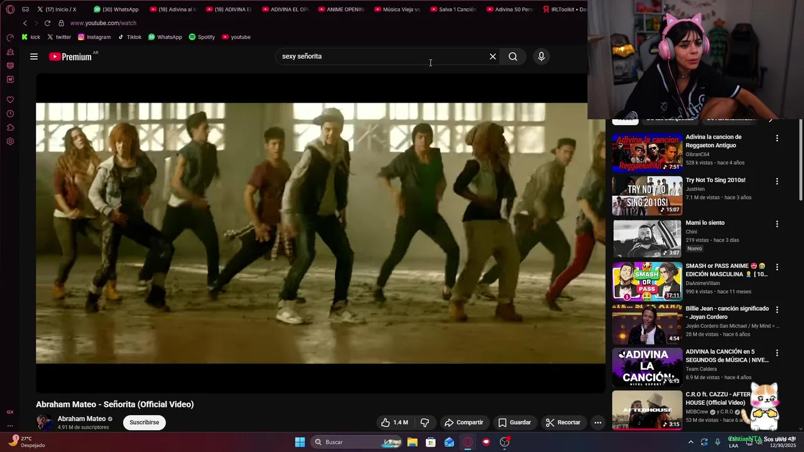The image size is (804, 452).
Task: Open options for Try Not To Sing 2010s
Action: (777, 181)
